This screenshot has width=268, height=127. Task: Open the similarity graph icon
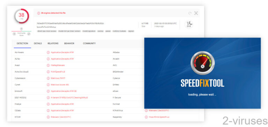pos(196,13)
